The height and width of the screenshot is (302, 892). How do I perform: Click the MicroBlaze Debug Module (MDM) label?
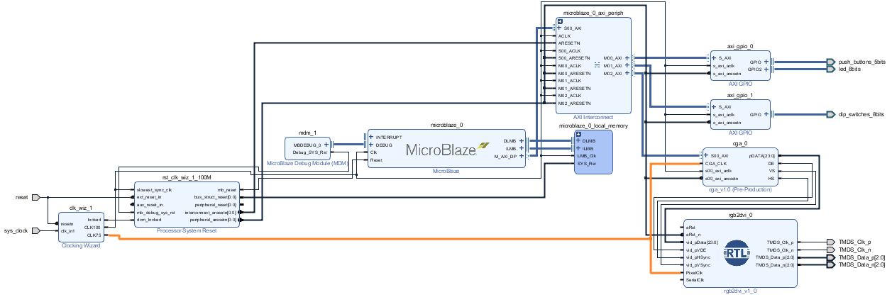click(x=307, y=163)
